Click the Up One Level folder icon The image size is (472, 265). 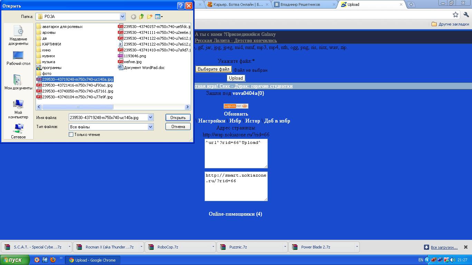[141, 17]
